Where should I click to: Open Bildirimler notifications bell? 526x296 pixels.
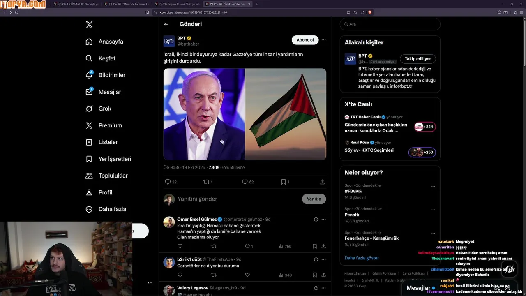tap(89, 75)
